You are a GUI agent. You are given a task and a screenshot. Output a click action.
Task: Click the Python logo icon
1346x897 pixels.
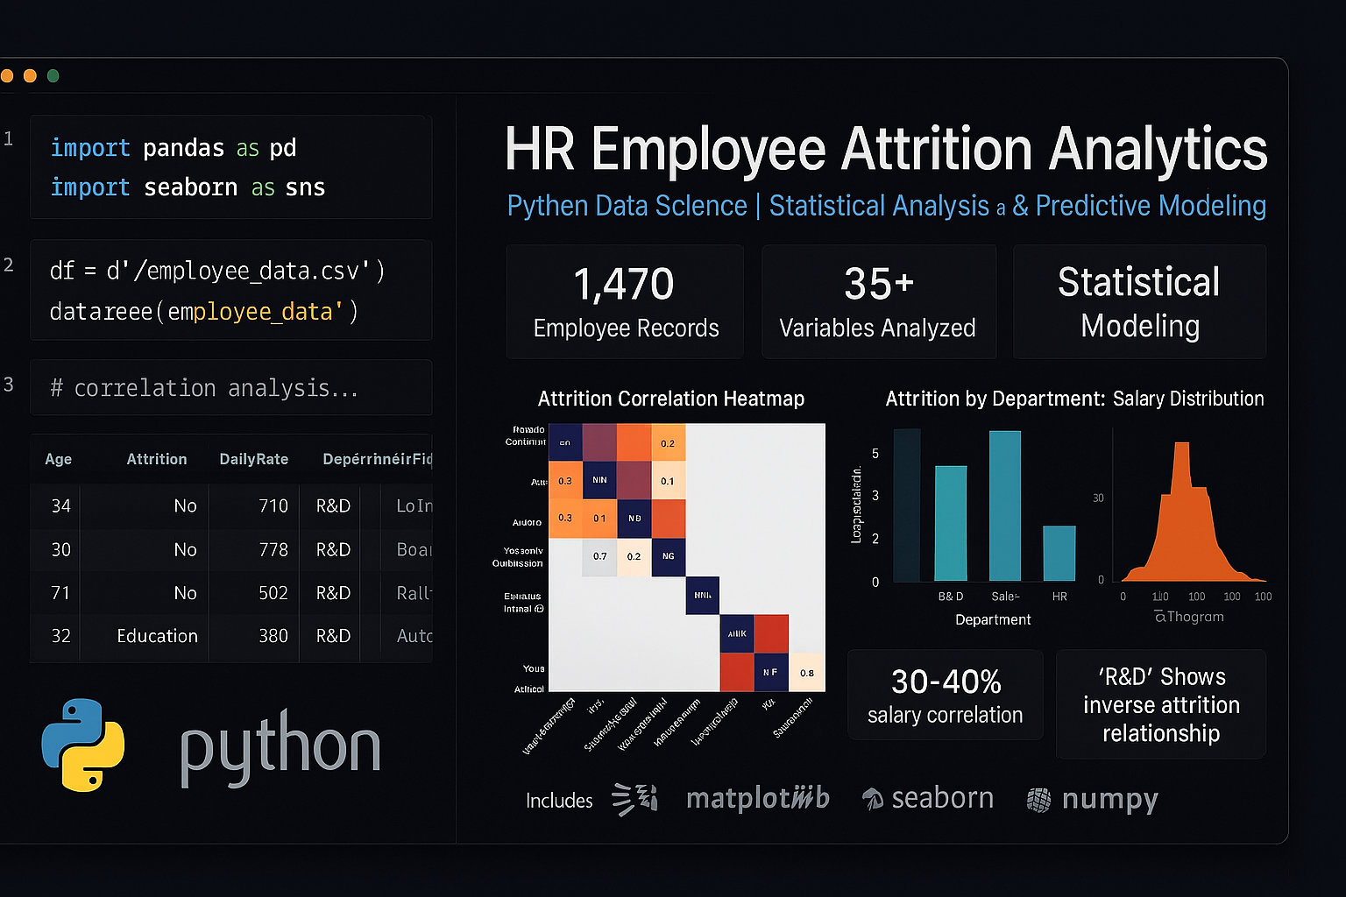(83, 745)
